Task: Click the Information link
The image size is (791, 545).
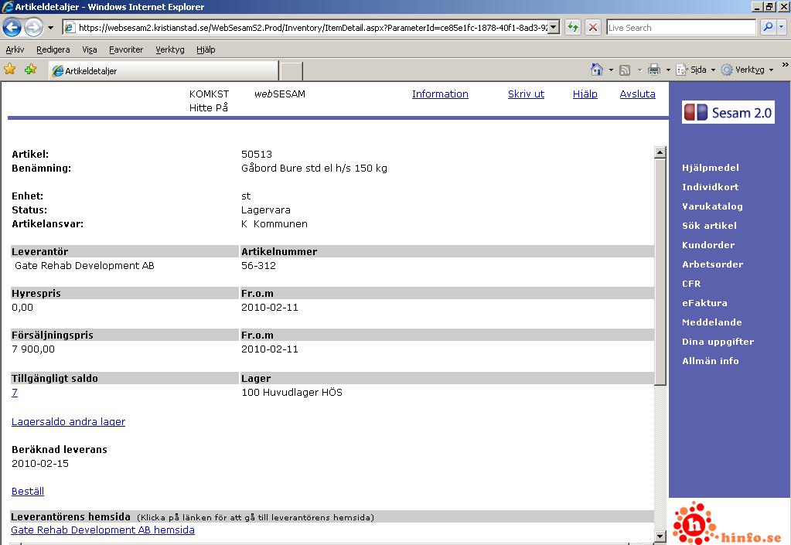Action: point(440,94)
